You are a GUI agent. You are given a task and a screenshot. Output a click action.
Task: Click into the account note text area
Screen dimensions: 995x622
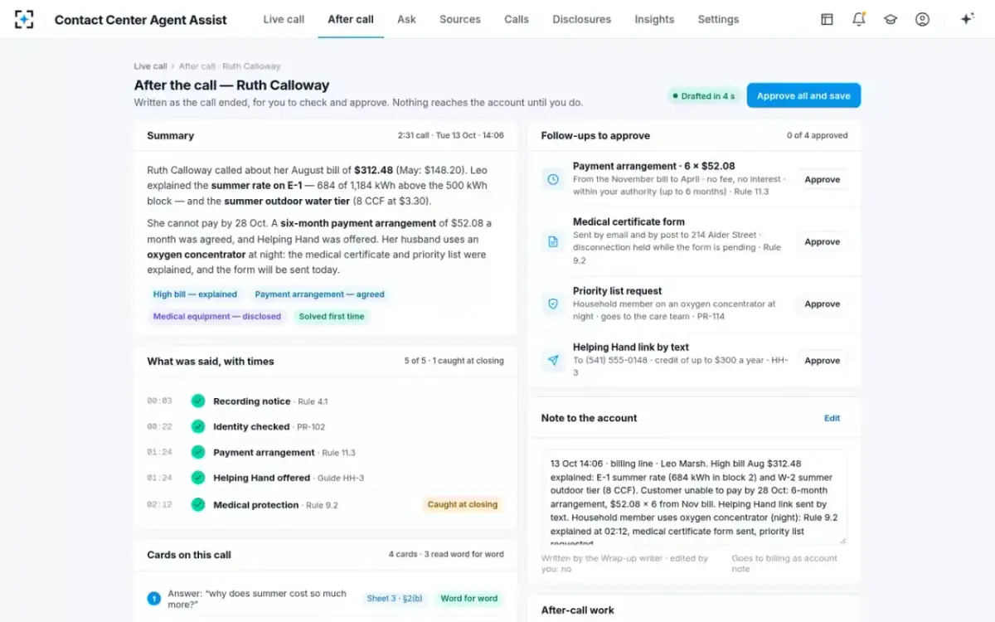click(x=694, y=497)
